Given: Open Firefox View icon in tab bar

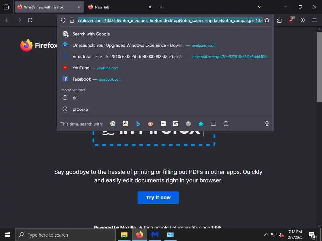Looking at the screenshot, I should (x=6, y=7).
